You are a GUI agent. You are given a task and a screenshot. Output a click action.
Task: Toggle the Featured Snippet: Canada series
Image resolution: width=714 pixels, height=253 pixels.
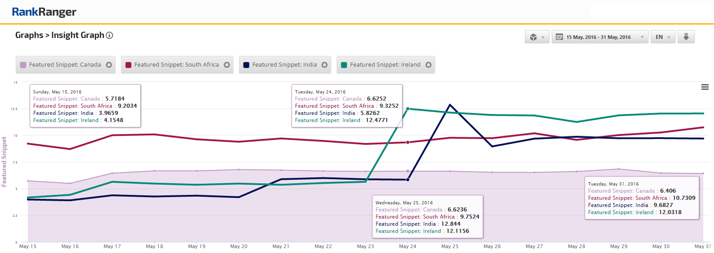[65, 65]
